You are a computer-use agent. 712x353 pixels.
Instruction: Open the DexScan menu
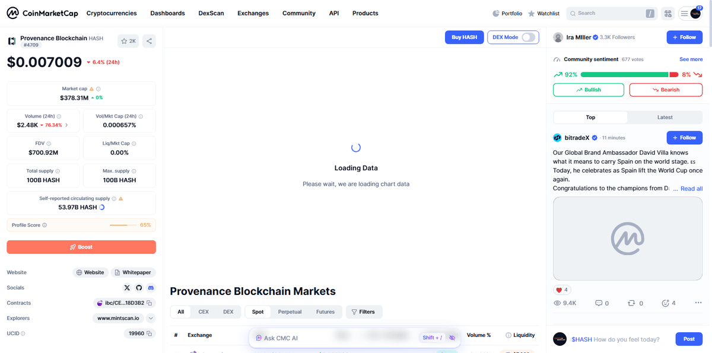coord(211,13)
